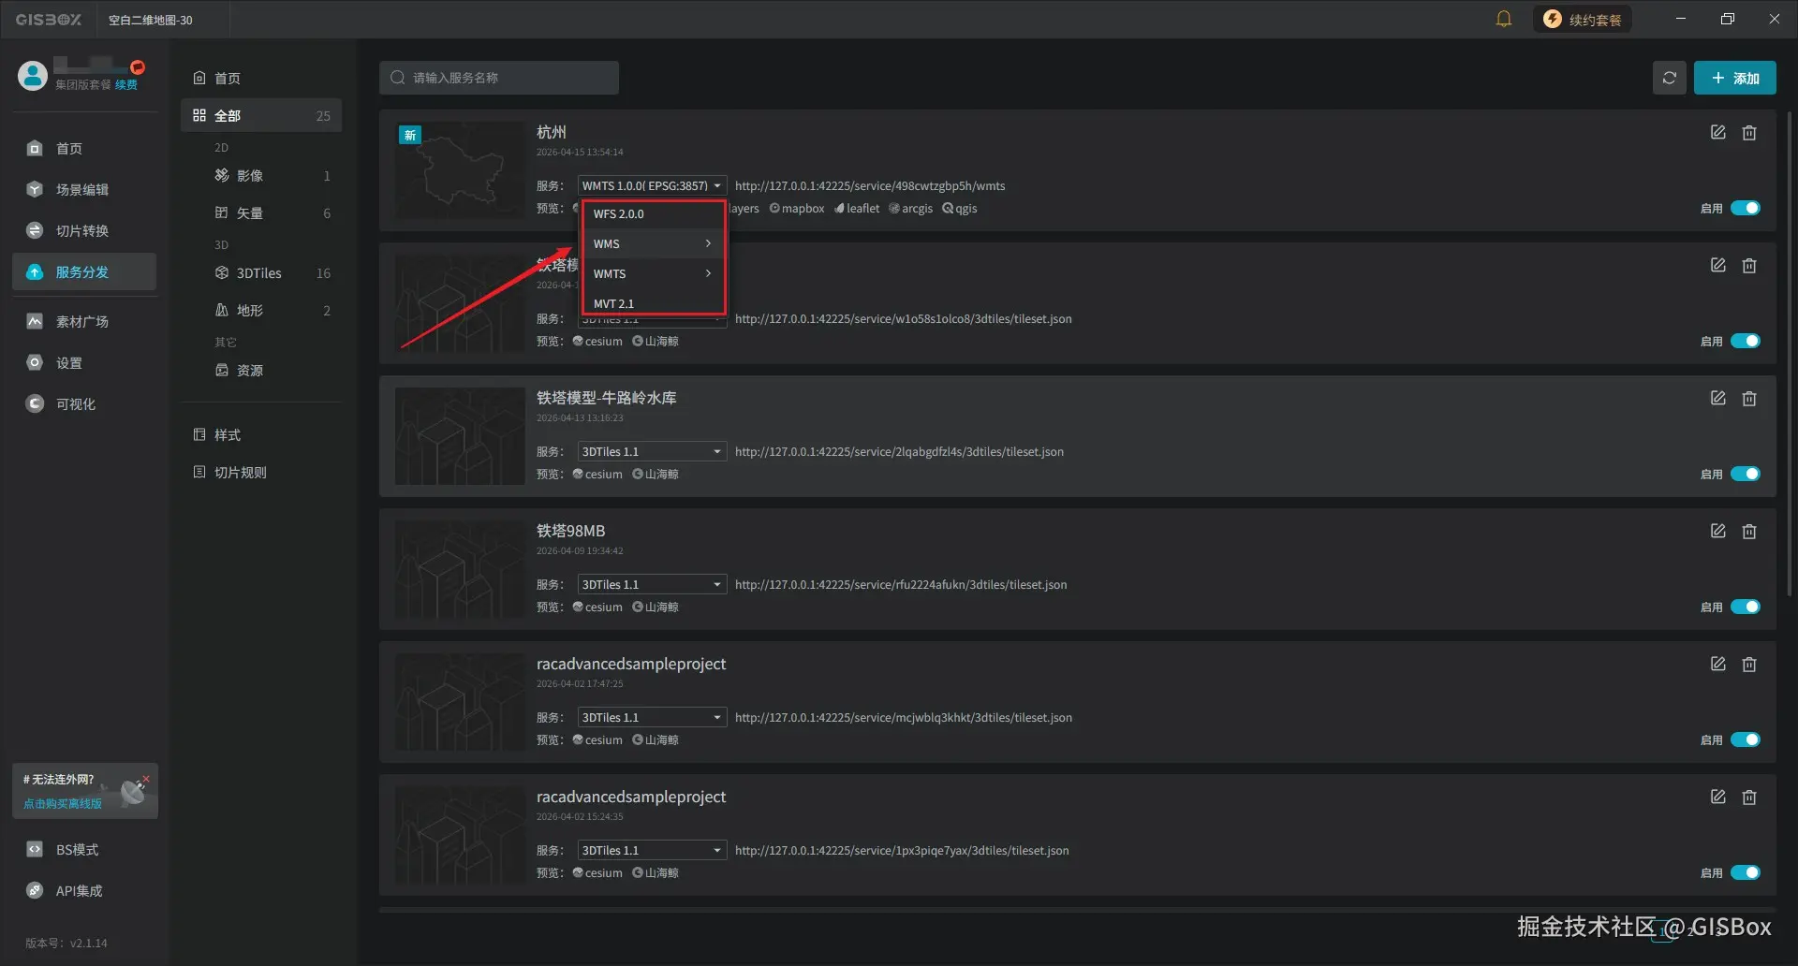Switch to the 3DTiles category
This screenshot has width=1798, height=966.
[x=258, y=272]
